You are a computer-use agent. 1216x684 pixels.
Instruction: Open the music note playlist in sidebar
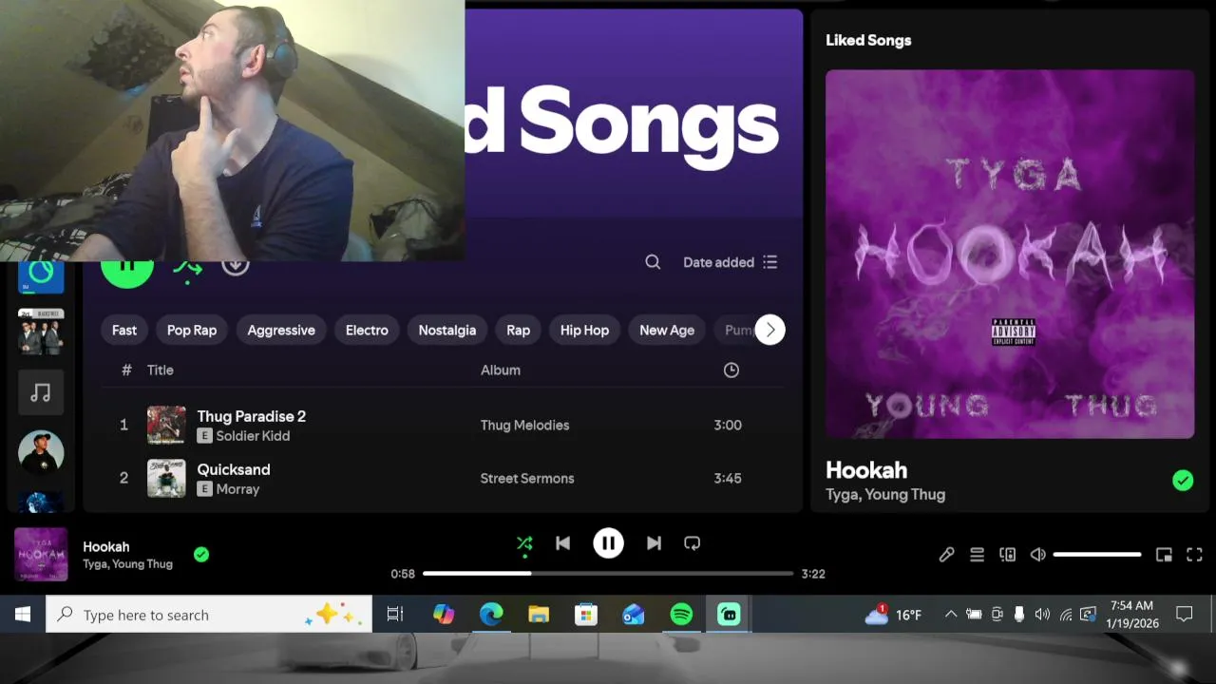41,392
